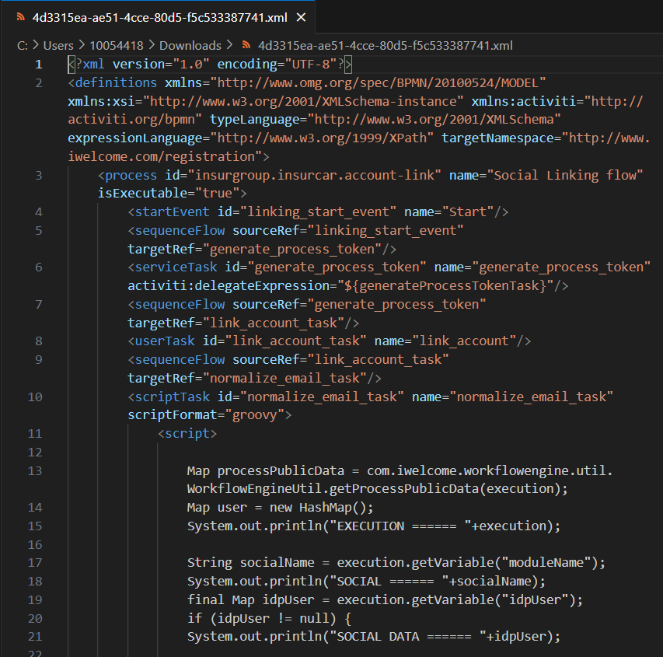Place cursor on the definitions tag
The image size is (663, 657).
pos(116,83)
